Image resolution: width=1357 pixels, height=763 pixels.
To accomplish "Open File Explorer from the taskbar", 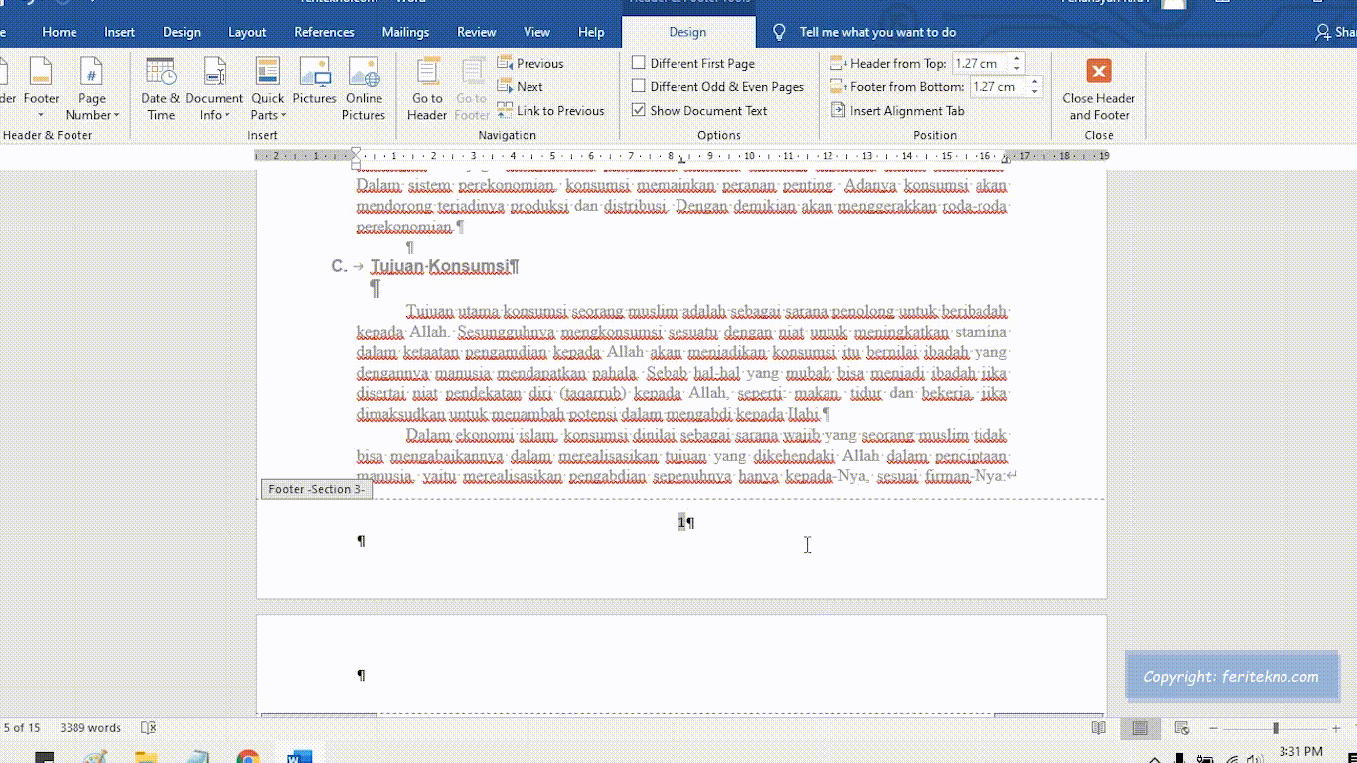I will pyautogui.click(x=146, y=757).
